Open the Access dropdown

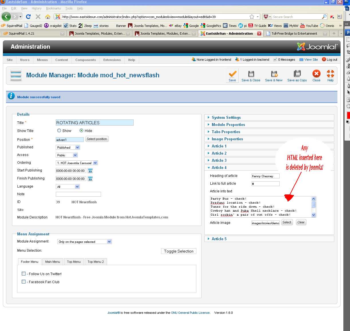67,155
